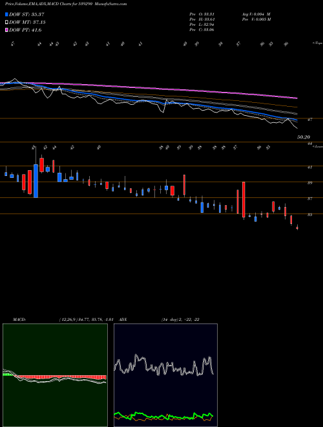Click the 'Pre C: 33.06' value

[x=202, y=30]
